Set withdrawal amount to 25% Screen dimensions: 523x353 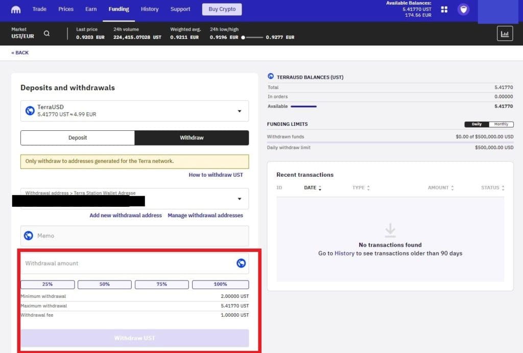[47, 284]
